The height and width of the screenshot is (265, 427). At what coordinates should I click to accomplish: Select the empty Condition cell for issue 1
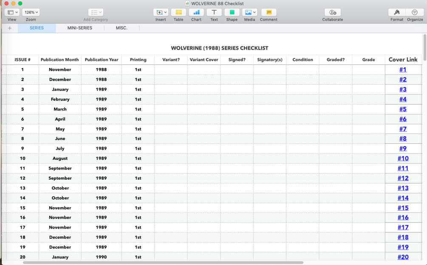pos(303,70)
